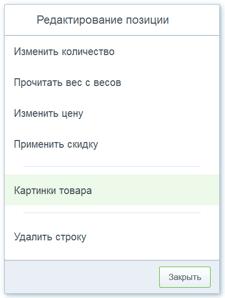Change item quantity via first menu entry
Image resolution: width=225 pixels, height=298 pixels.
(x=112, y=51)
